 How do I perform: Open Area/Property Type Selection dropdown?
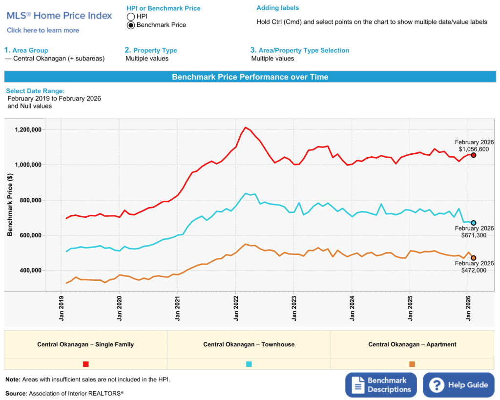(x=272, y=59)
